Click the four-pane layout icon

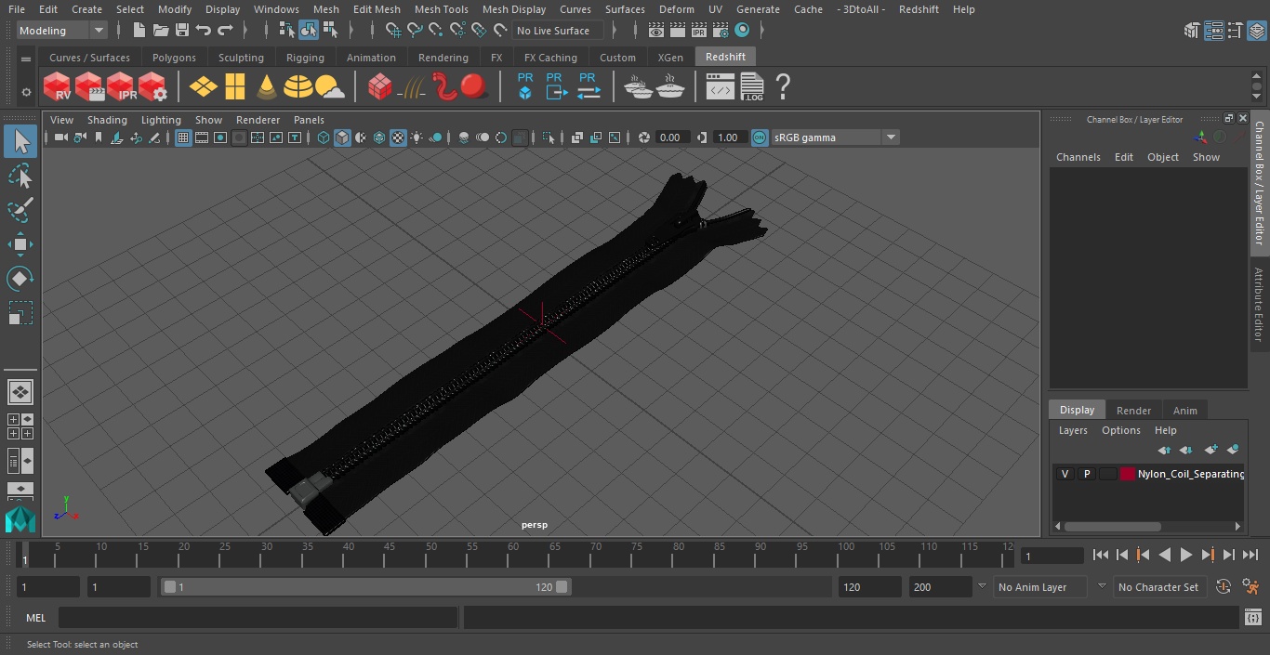(x=20, y=426)
